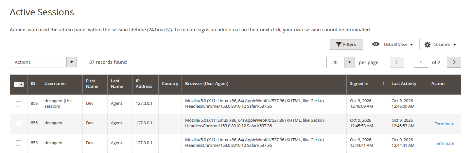Click the user agent text in row 855
The height and width of the screenshot is (153, 471).
pos(254,123)
